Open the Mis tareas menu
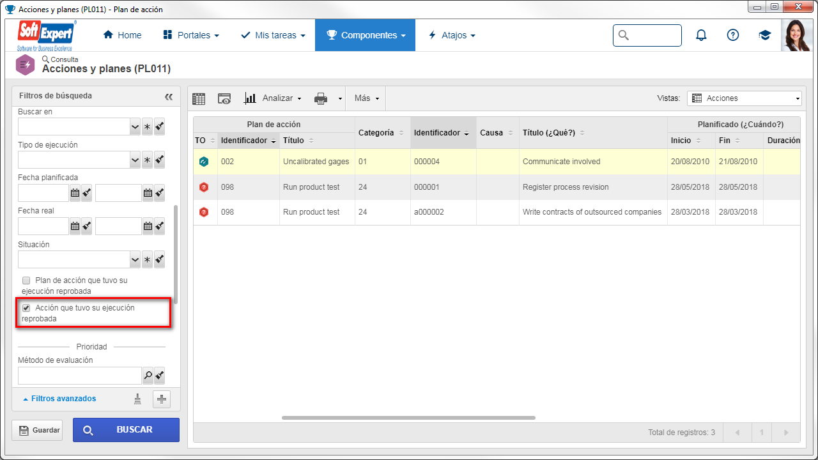818x460 pixels. tap(273, 35)
